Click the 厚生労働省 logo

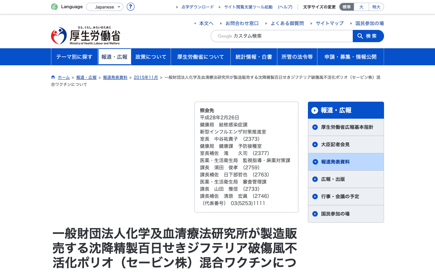(x=86, y=35)
